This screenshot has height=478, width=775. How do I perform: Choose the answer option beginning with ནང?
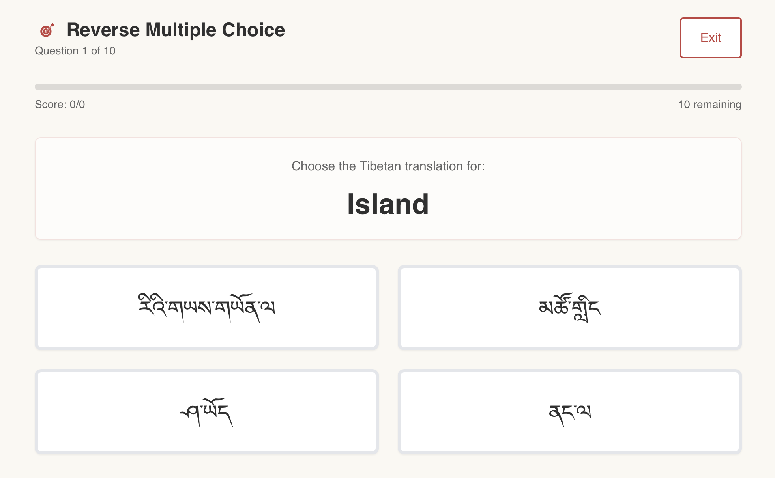pyautogui.click(x=569, y=412)
